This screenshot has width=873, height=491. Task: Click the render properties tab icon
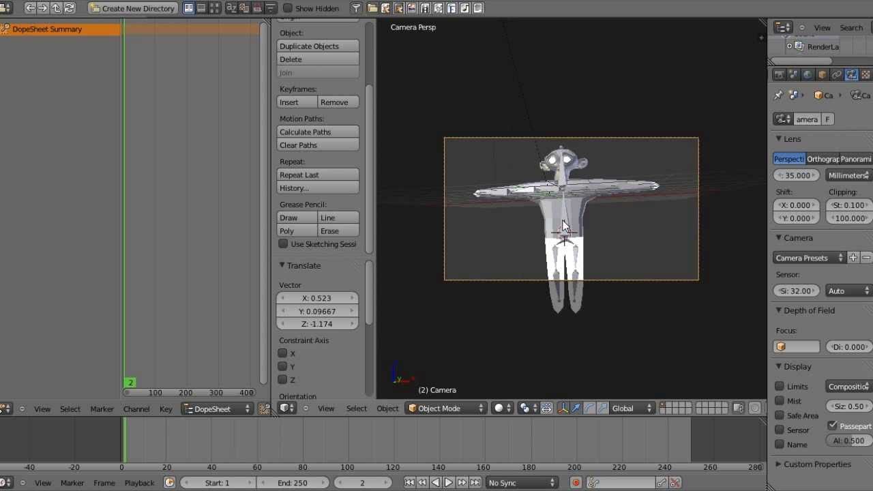[779, 74]
